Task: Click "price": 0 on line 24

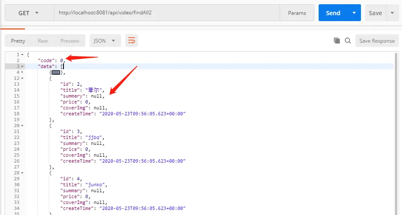Action: click(x=75, y=149)
